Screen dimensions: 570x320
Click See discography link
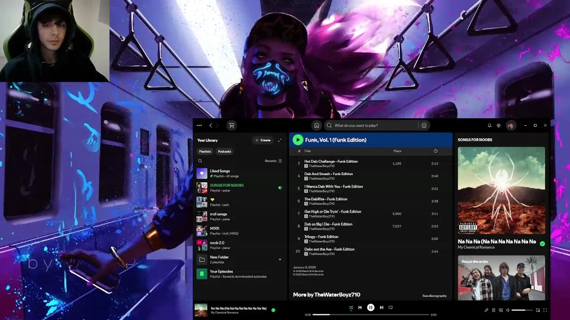tap(434, 296)
